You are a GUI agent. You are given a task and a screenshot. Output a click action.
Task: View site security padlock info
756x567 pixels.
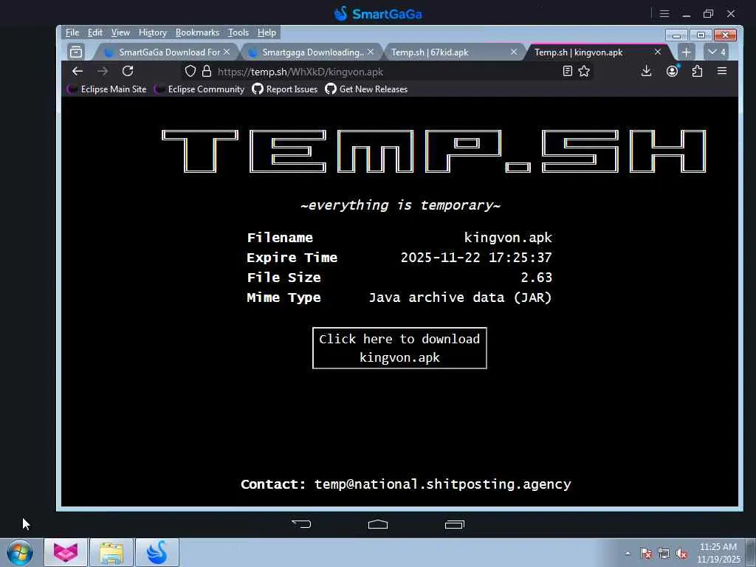207,72
